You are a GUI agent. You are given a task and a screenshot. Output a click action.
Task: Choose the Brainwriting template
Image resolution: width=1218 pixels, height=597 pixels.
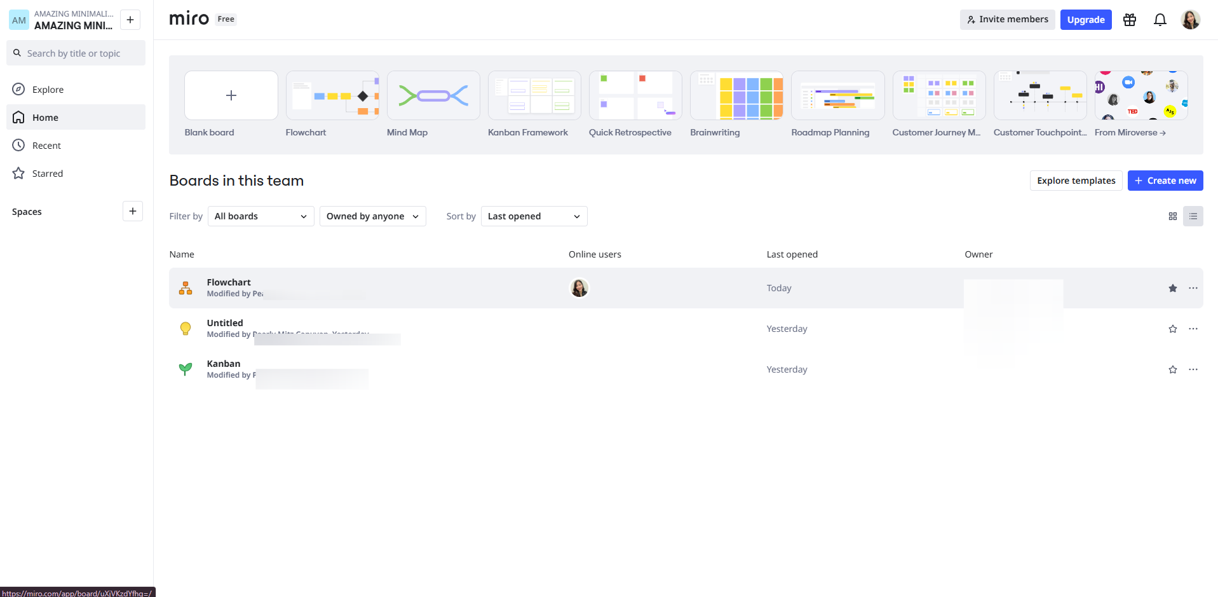pyautogui.click(x=737, y=95)
